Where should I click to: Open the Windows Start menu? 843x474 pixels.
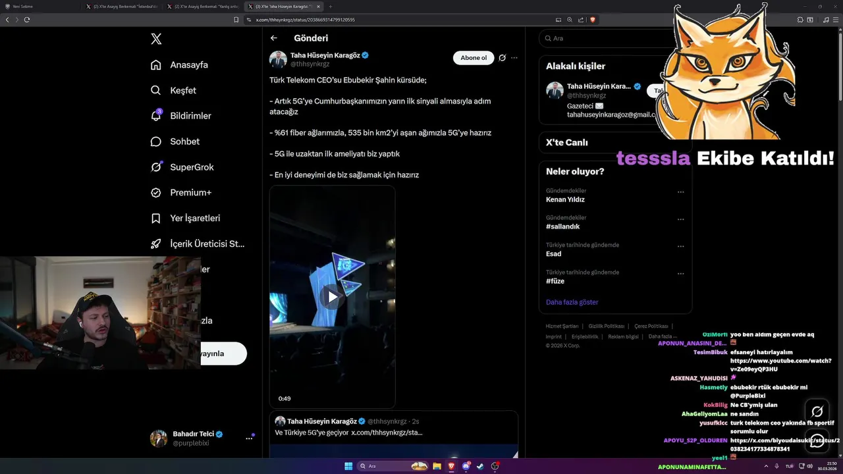348,466
